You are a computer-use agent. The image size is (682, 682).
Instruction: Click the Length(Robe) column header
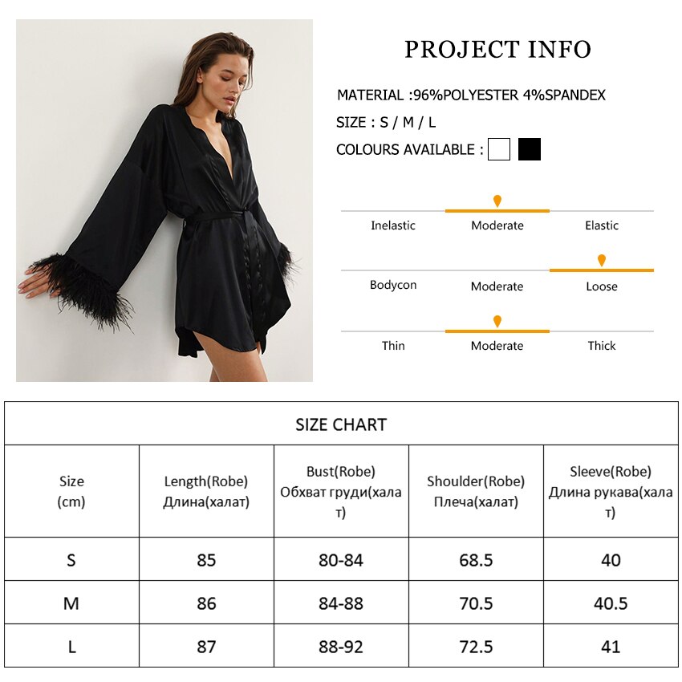[206, 491]
